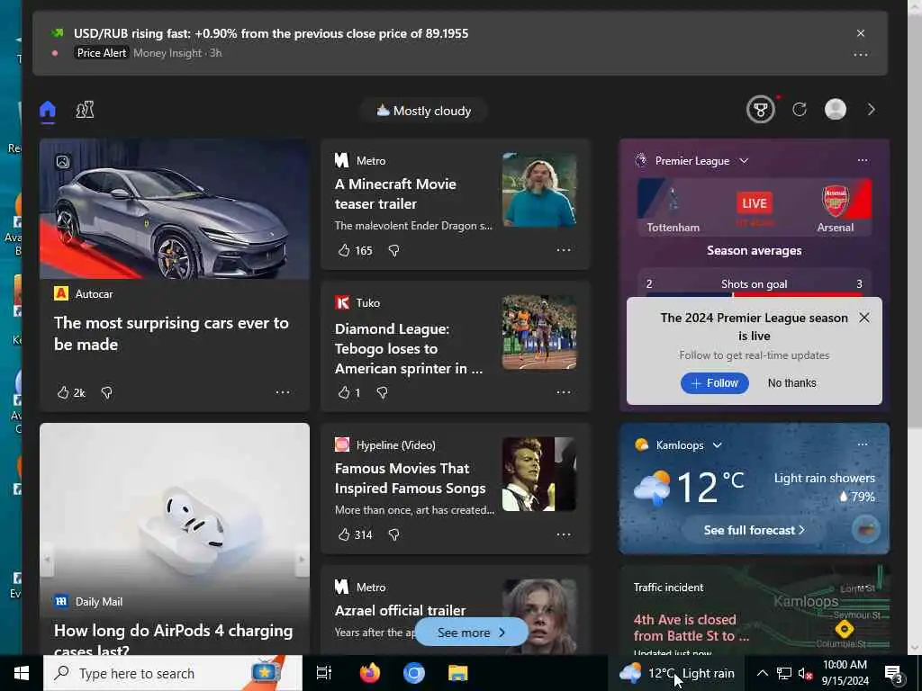The image size is (922, 691).
Task: Click the sprinters race thumbnail
Action: 539,332
